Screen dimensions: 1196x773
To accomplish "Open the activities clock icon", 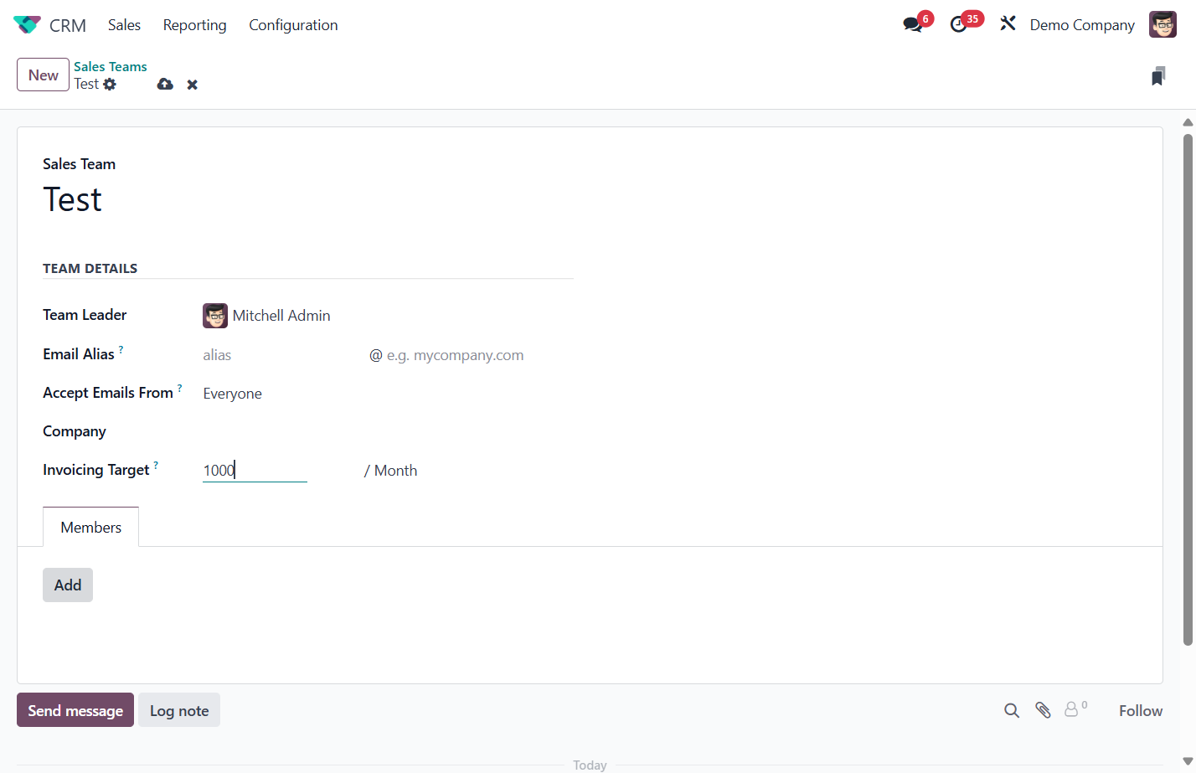I will coord(959,24).
